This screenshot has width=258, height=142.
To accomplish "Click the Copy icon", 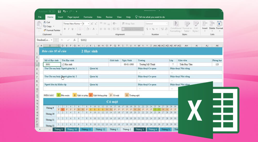I will (x=45, y=26).
